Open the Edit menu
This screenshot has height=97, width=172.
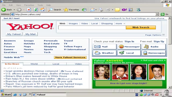click(11, 5)
